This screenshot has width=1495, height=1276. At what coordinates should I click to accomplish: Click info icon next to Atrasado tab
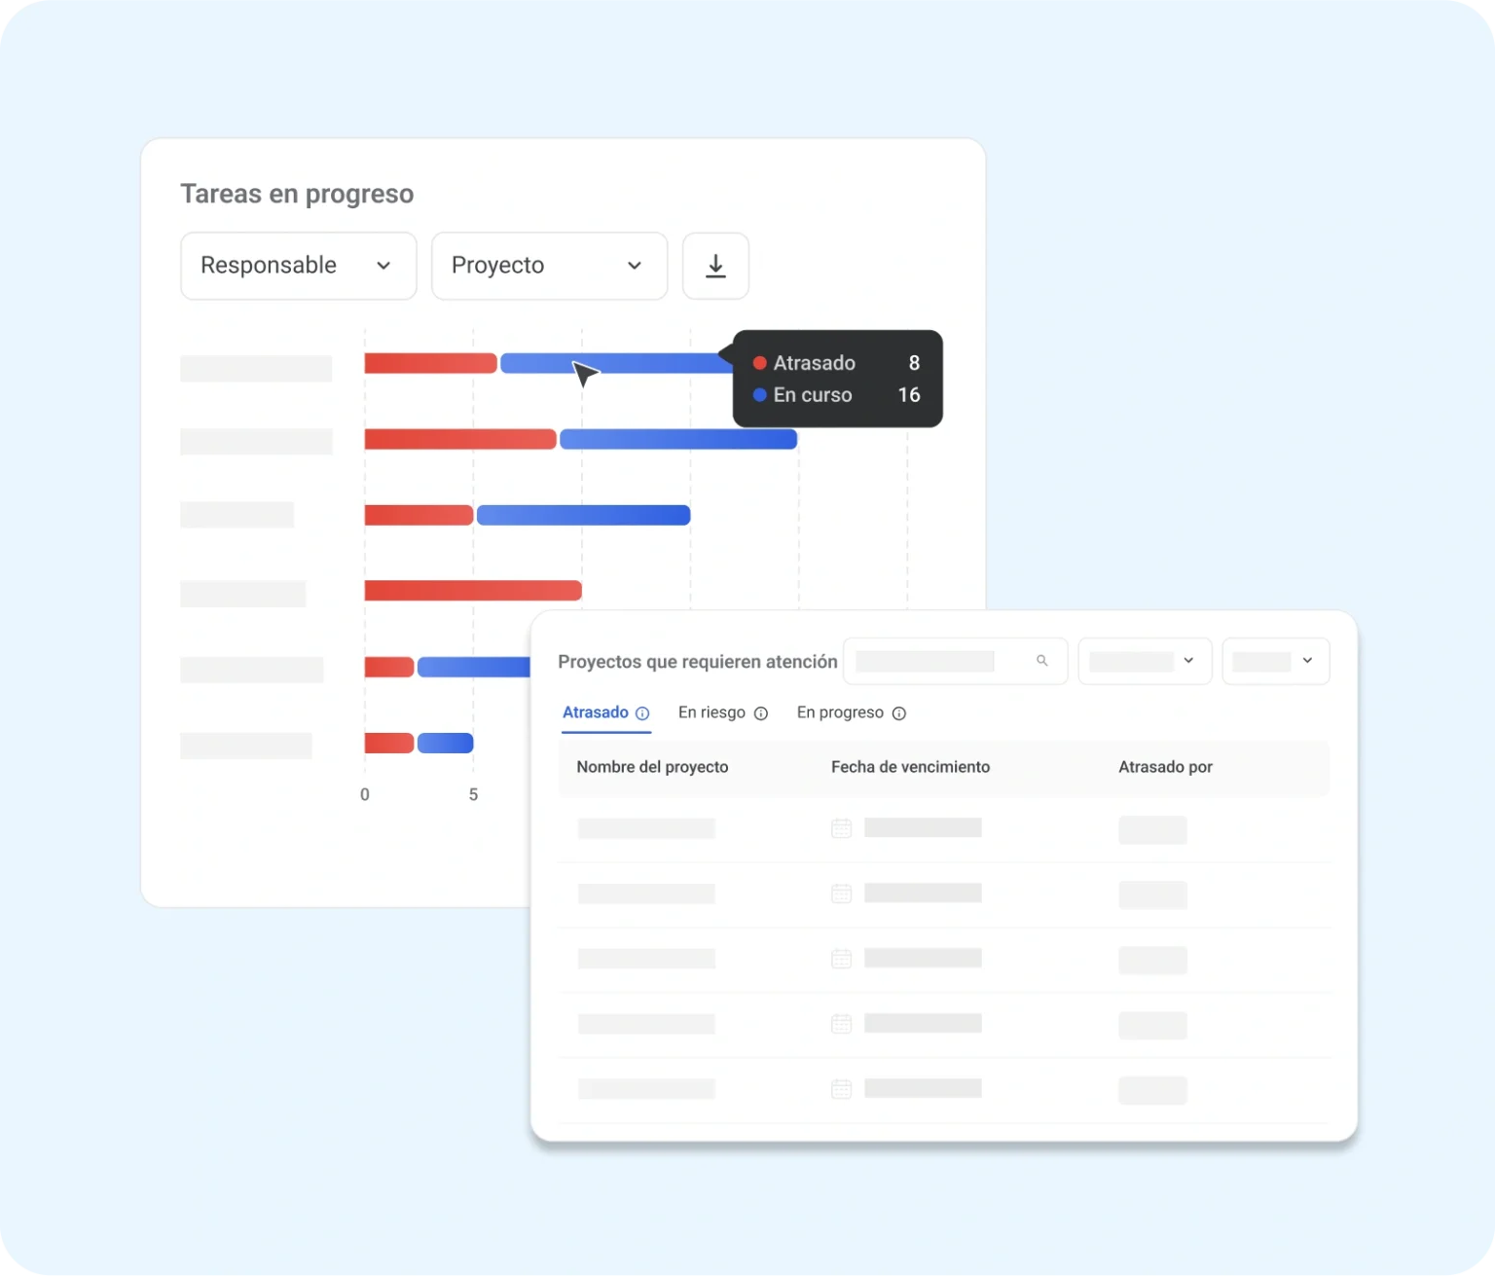click(x=642, y=713)
